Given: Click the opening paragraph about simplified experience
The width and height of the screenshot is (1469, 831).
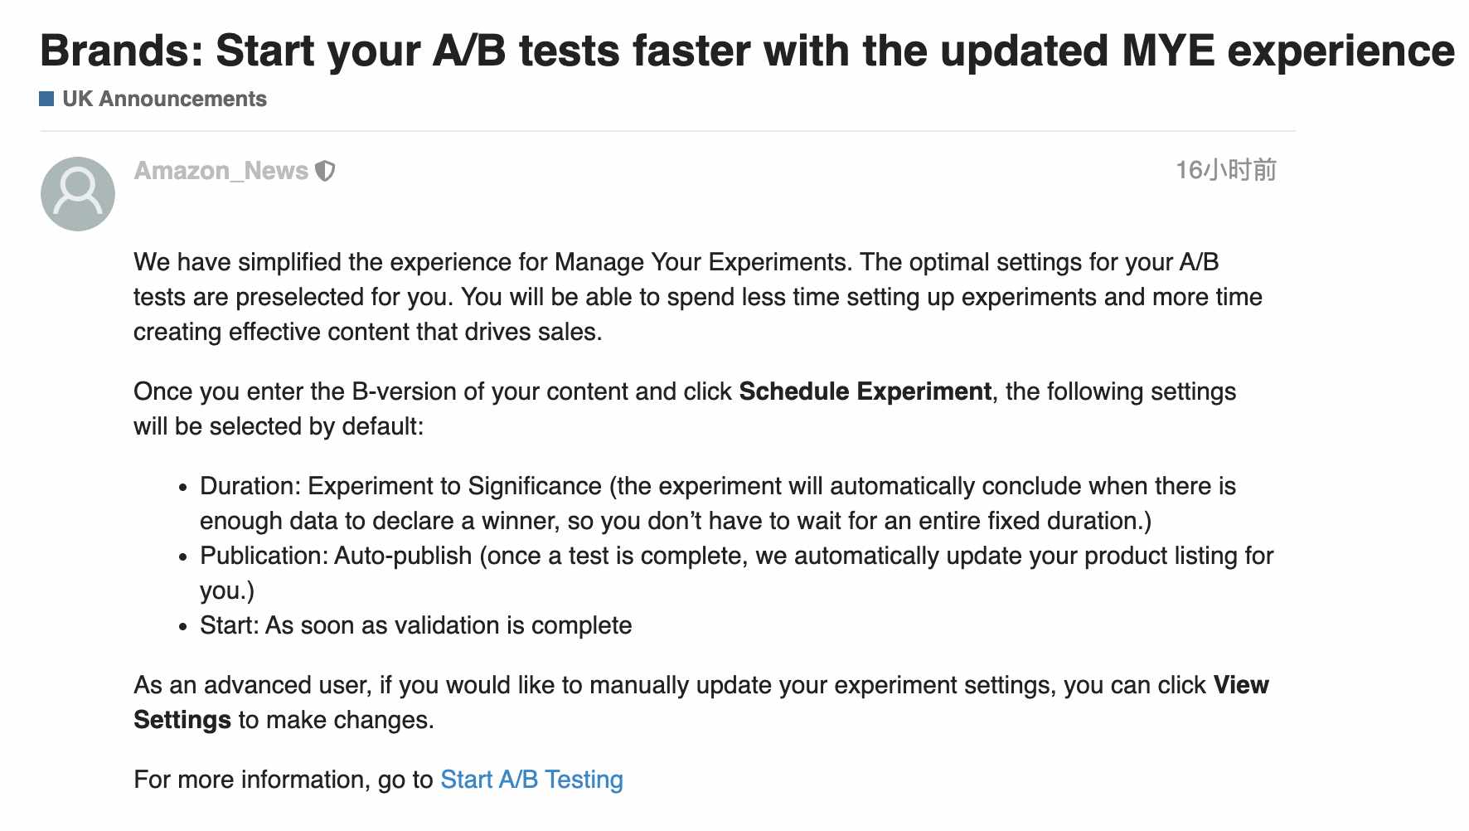Looking at the screenshot, I should click(x=698, y=297).
